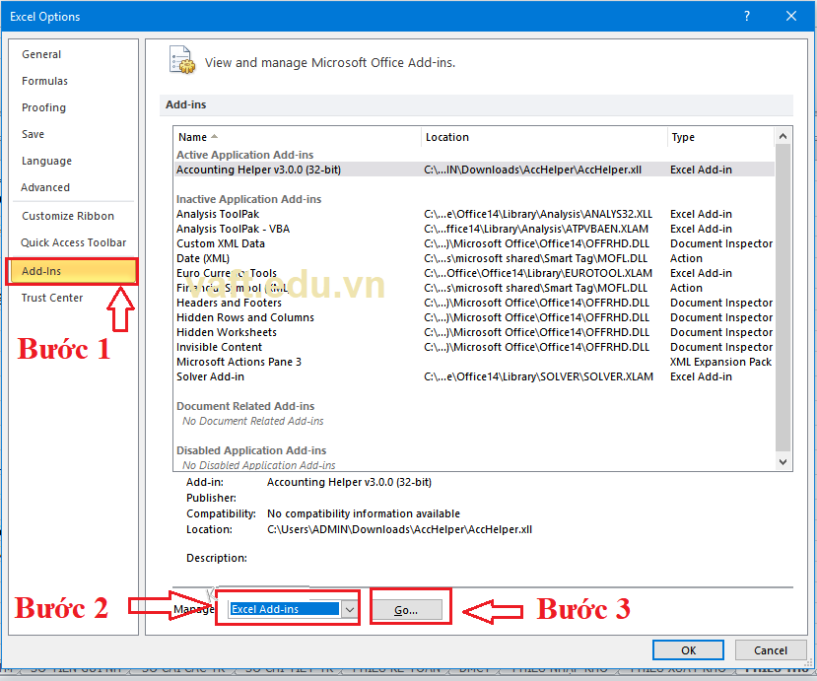Click the AccHelper.xll location in list
817x681 pixels.
(x=532, y=170)
